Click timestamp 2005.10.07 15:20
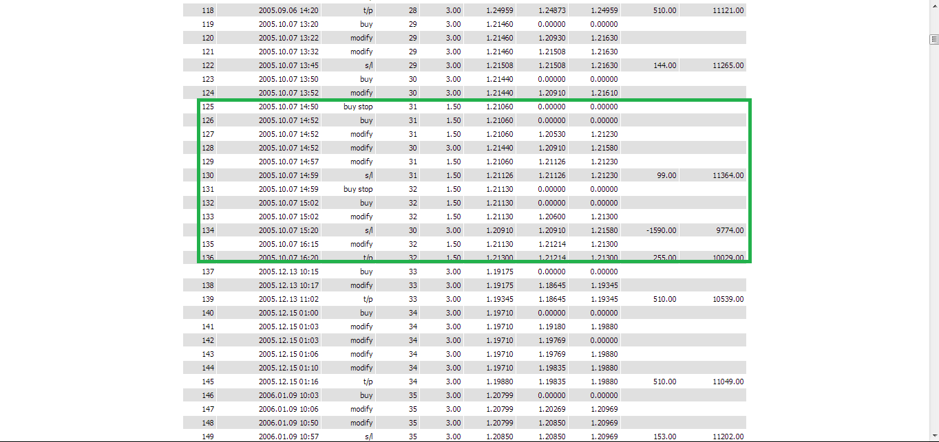 point(288,230)
